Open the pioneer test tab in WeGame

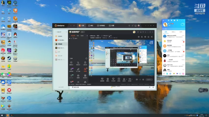(101, 25)
